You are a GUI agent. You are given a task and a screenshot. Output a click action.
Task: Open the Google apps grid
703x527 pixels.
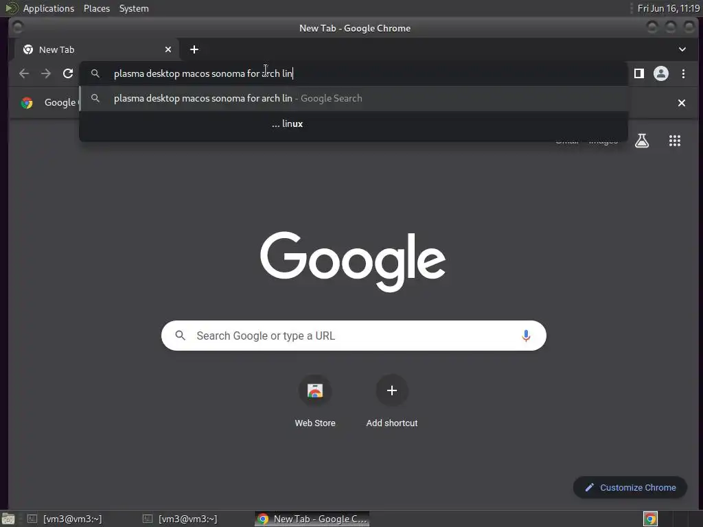pos(674,141)
